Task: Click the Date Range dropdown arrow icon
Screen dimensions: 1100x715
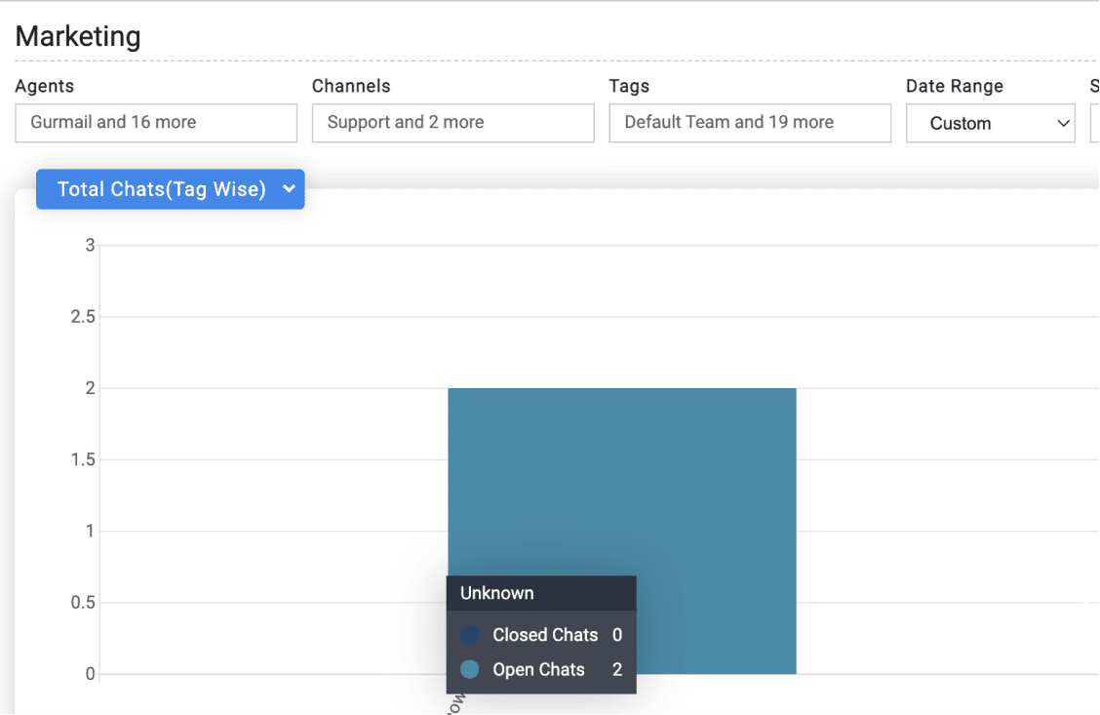Action: coord(1063,124)
